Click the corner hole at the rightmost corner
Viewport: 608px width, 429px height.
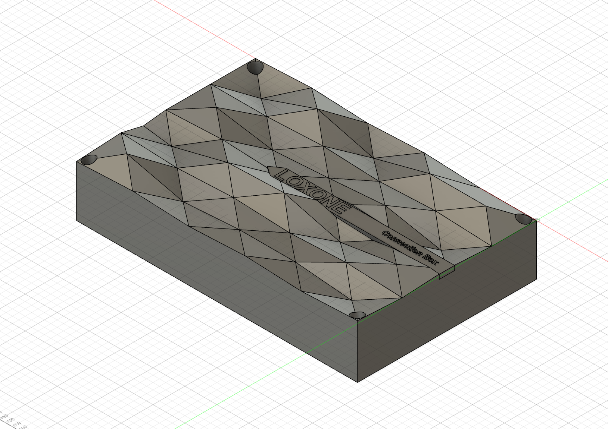pos(524,219)
